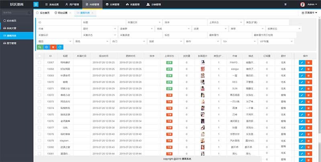Toggle the sidebar collapse hamburger icon
The width and height of the screenshot is (321, 162).
coord(36,4)
